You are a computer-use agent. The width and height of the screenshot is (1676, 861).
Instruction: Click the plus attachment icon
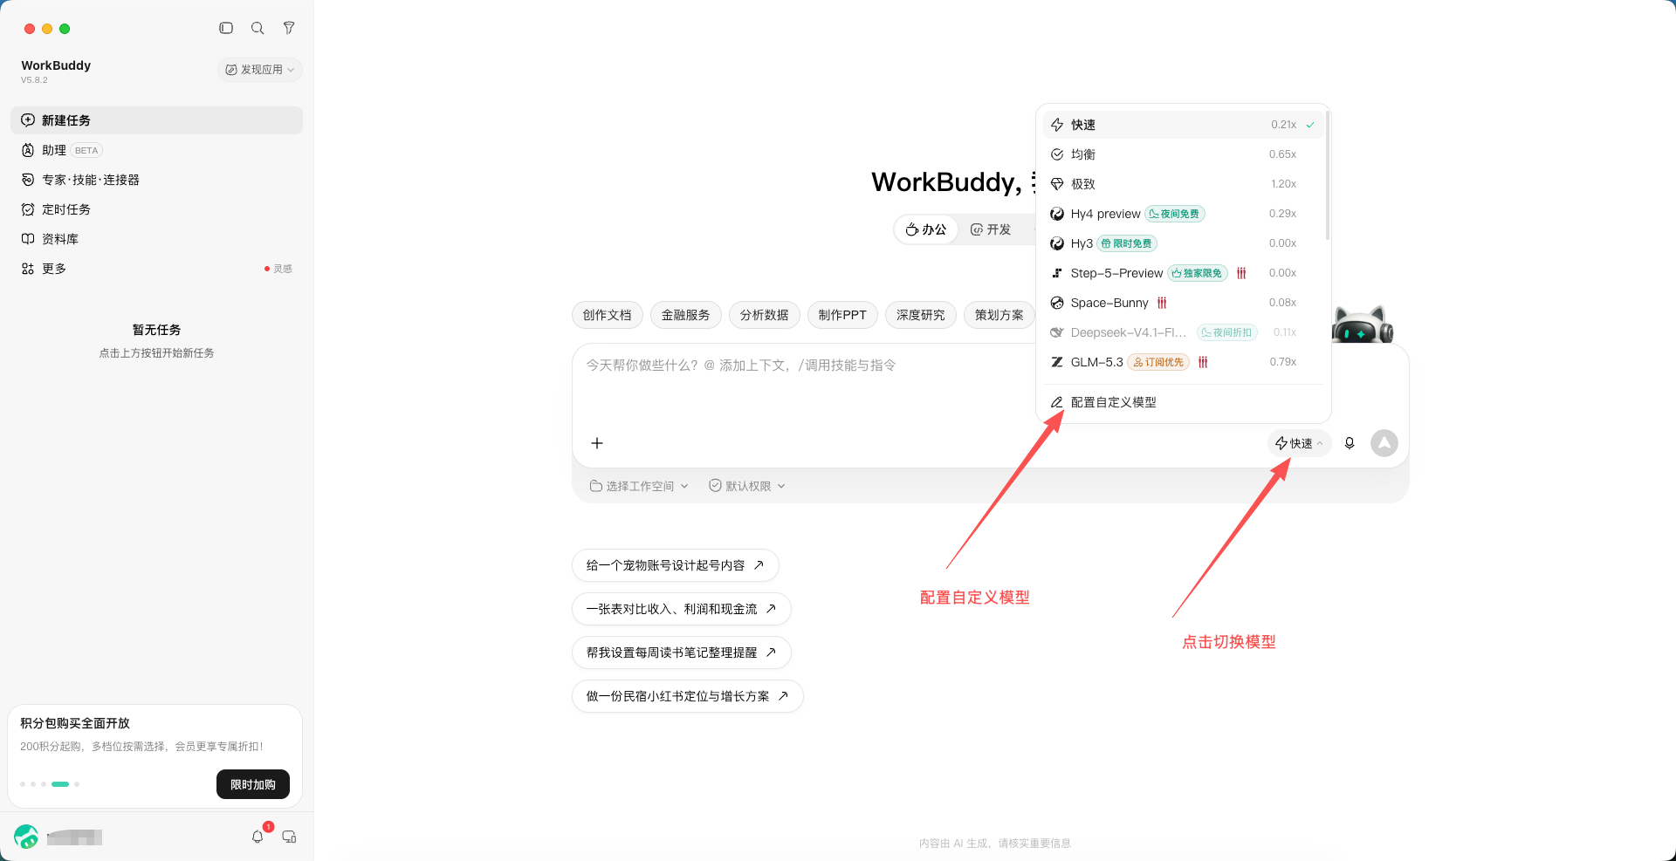coord(597,443)
